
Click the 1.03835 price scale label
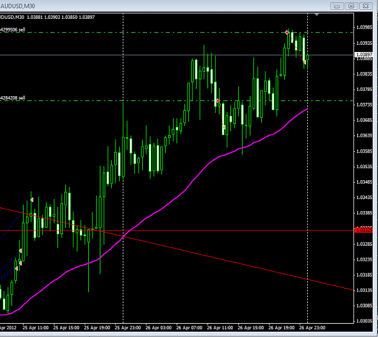coord(364,74)
